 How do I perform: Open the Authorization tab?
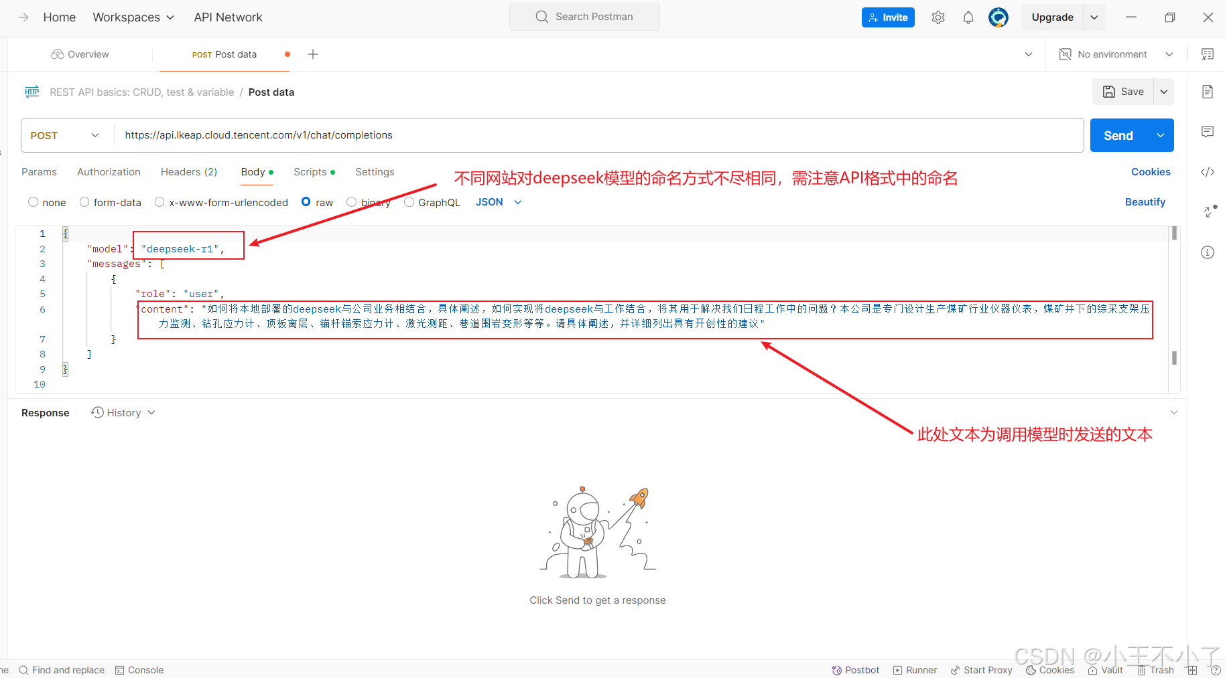109,172
